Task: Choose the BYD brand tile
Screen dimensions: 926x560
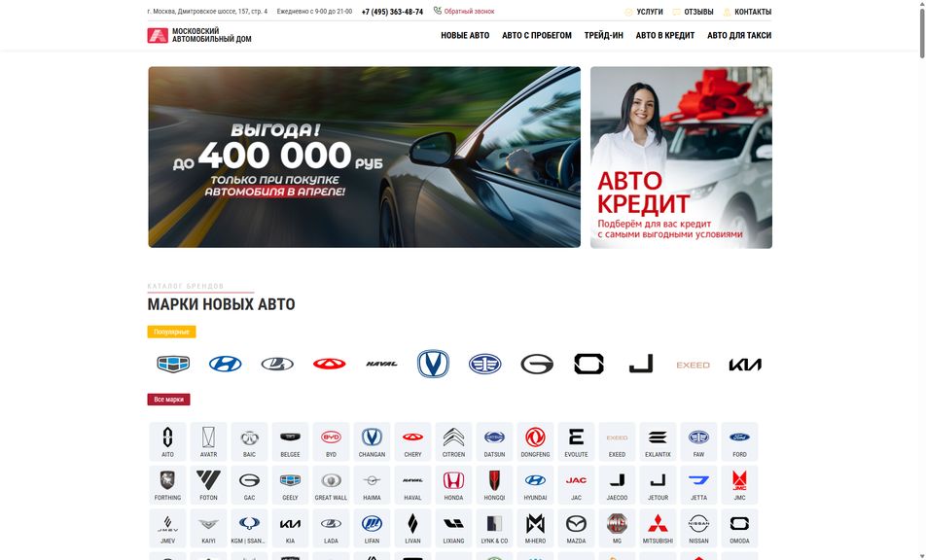Action: point(331,441)
